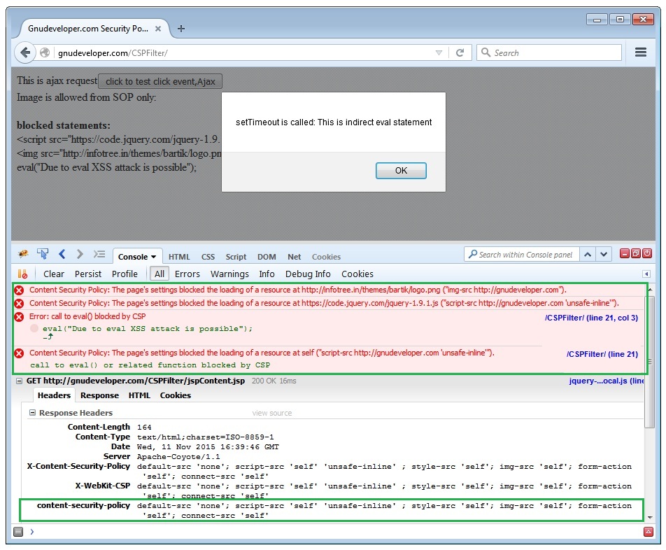Viewport: 666px width, 550px height.
Task: Click the Search within Console panel field
Action: click(525, 255)
